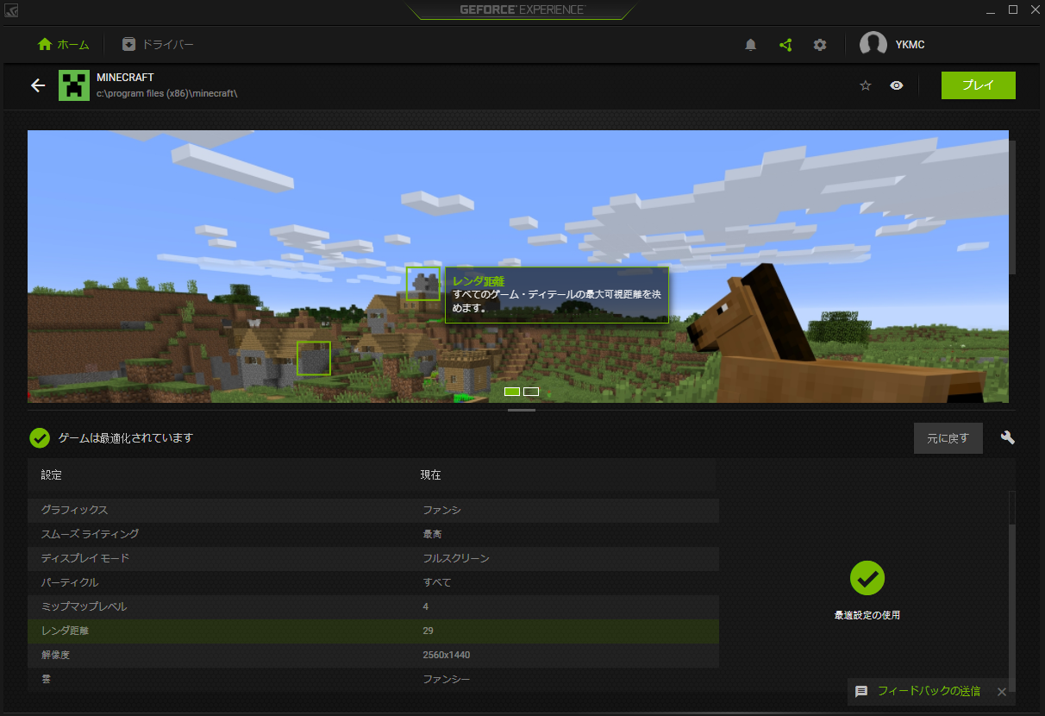Collapse the screenshot panel divider handle

(522, 411)
